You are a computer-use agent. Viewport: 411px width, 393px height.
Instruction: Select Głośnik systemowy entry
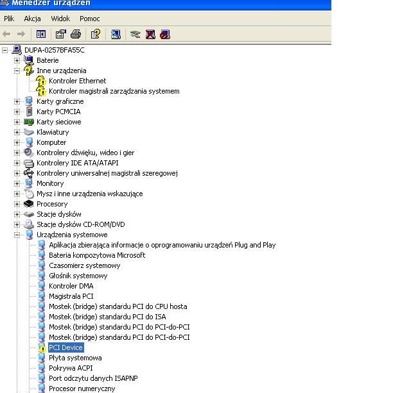coord(78,276)
